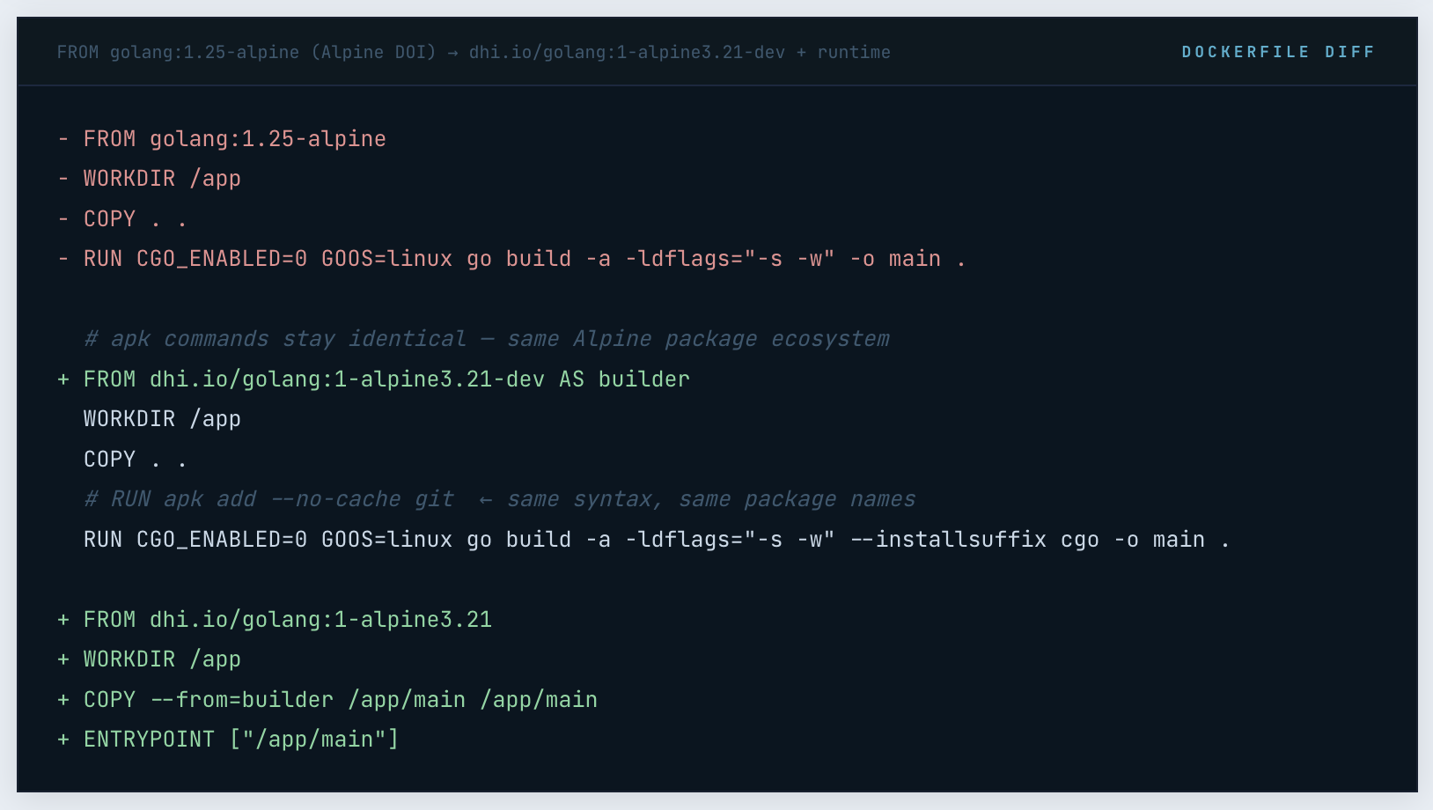The width and height of the screenshot is (1433, 810).
Task: Select the removed red COPY . . line
Action: pyautogui.click(x=135, y=219)
